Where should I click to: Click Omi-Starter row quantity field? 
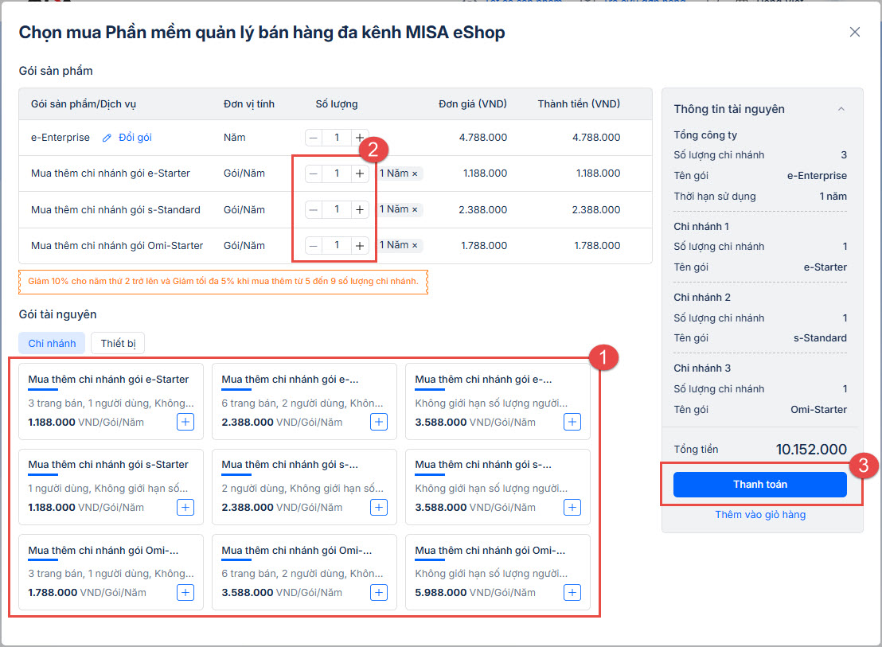[337, 246]
